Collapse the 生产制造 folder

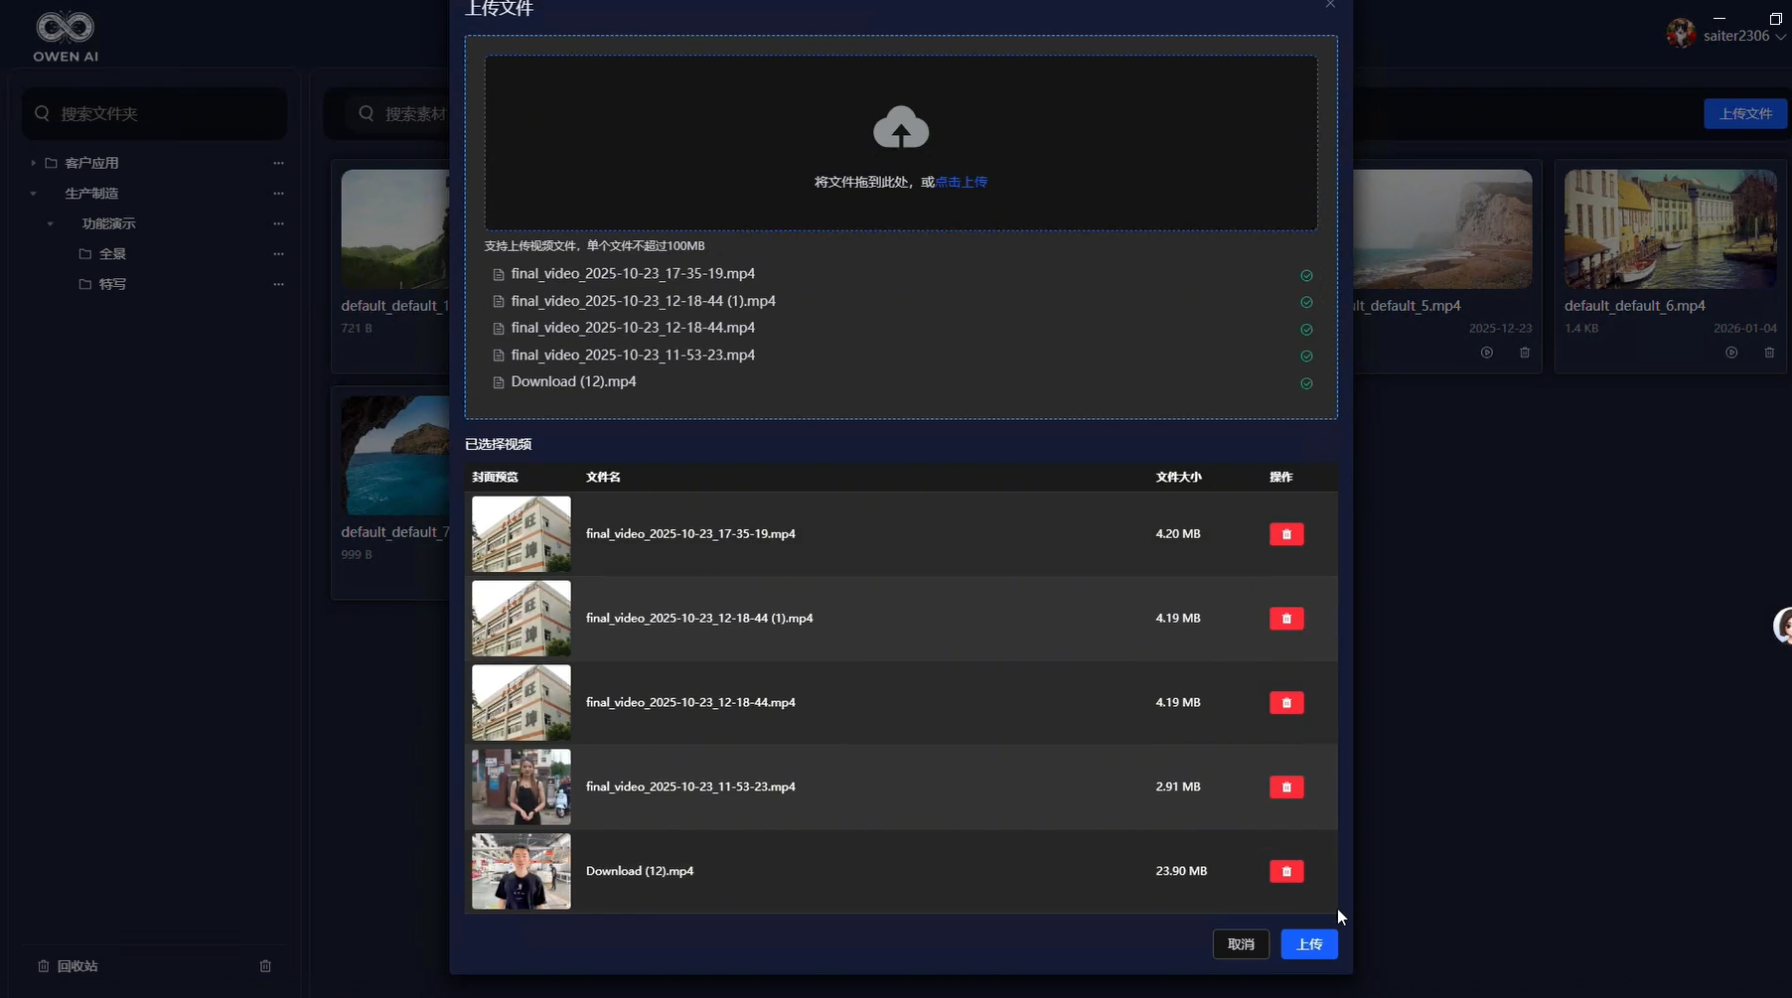[33, 194]
